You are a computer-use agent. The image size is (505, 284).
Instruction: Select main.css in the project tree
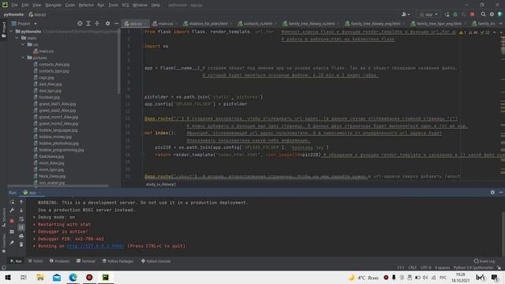43,51
